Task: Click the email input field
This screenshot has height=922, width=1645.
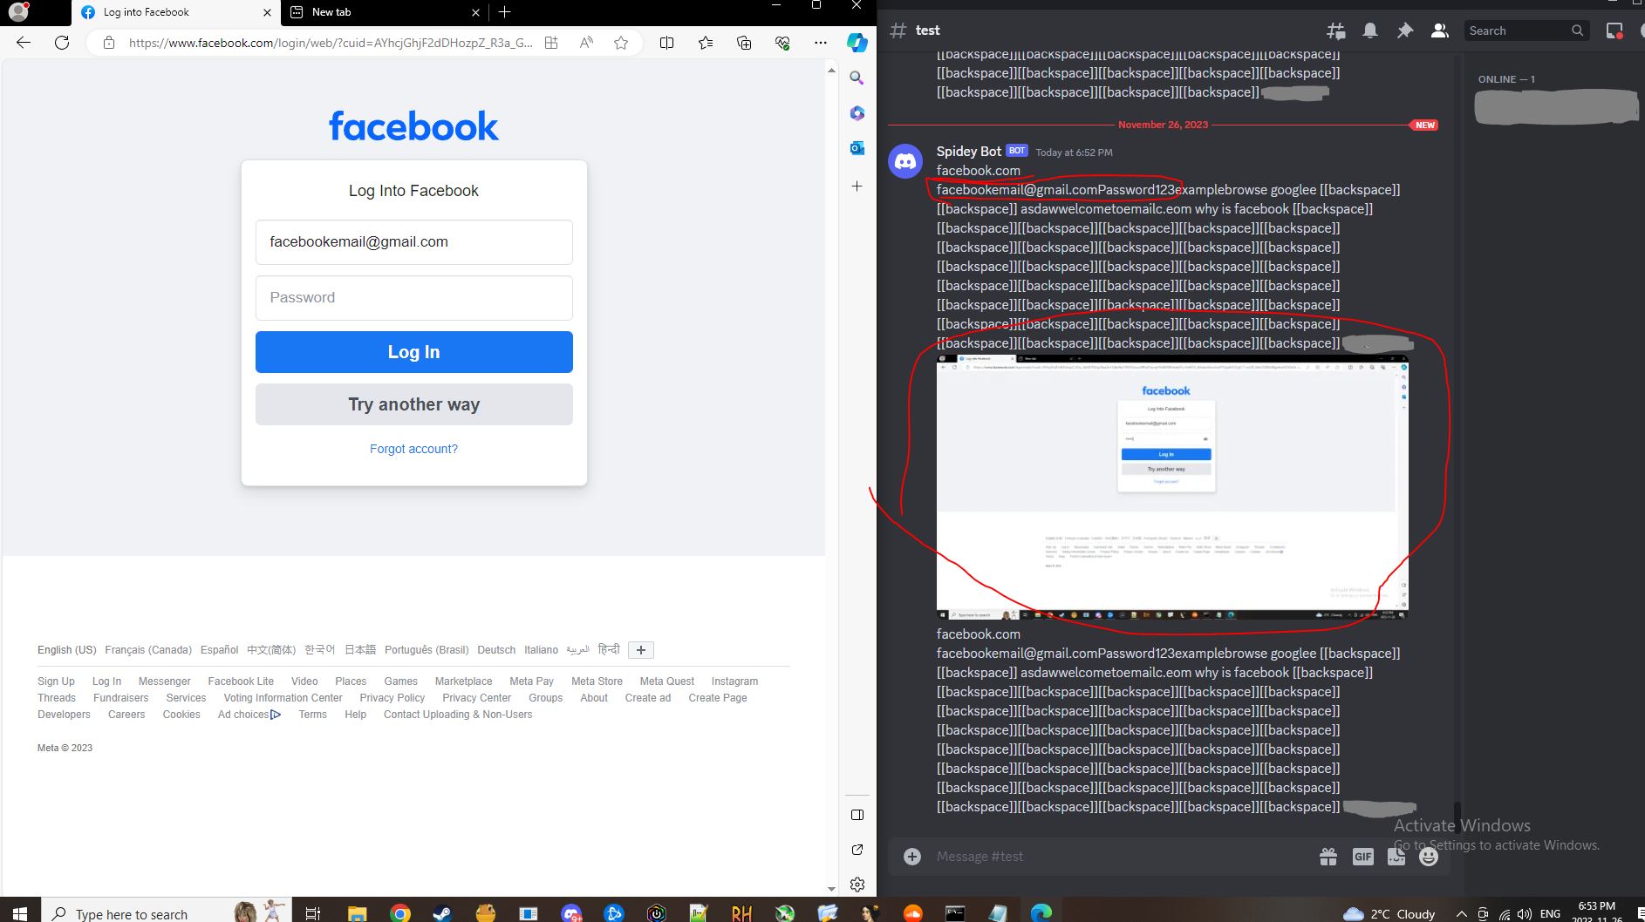Action: pyautogui.click(x=414, y=242)
